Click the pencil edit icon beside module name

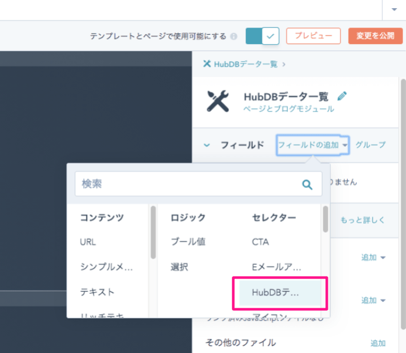click(x=342, y=96)
